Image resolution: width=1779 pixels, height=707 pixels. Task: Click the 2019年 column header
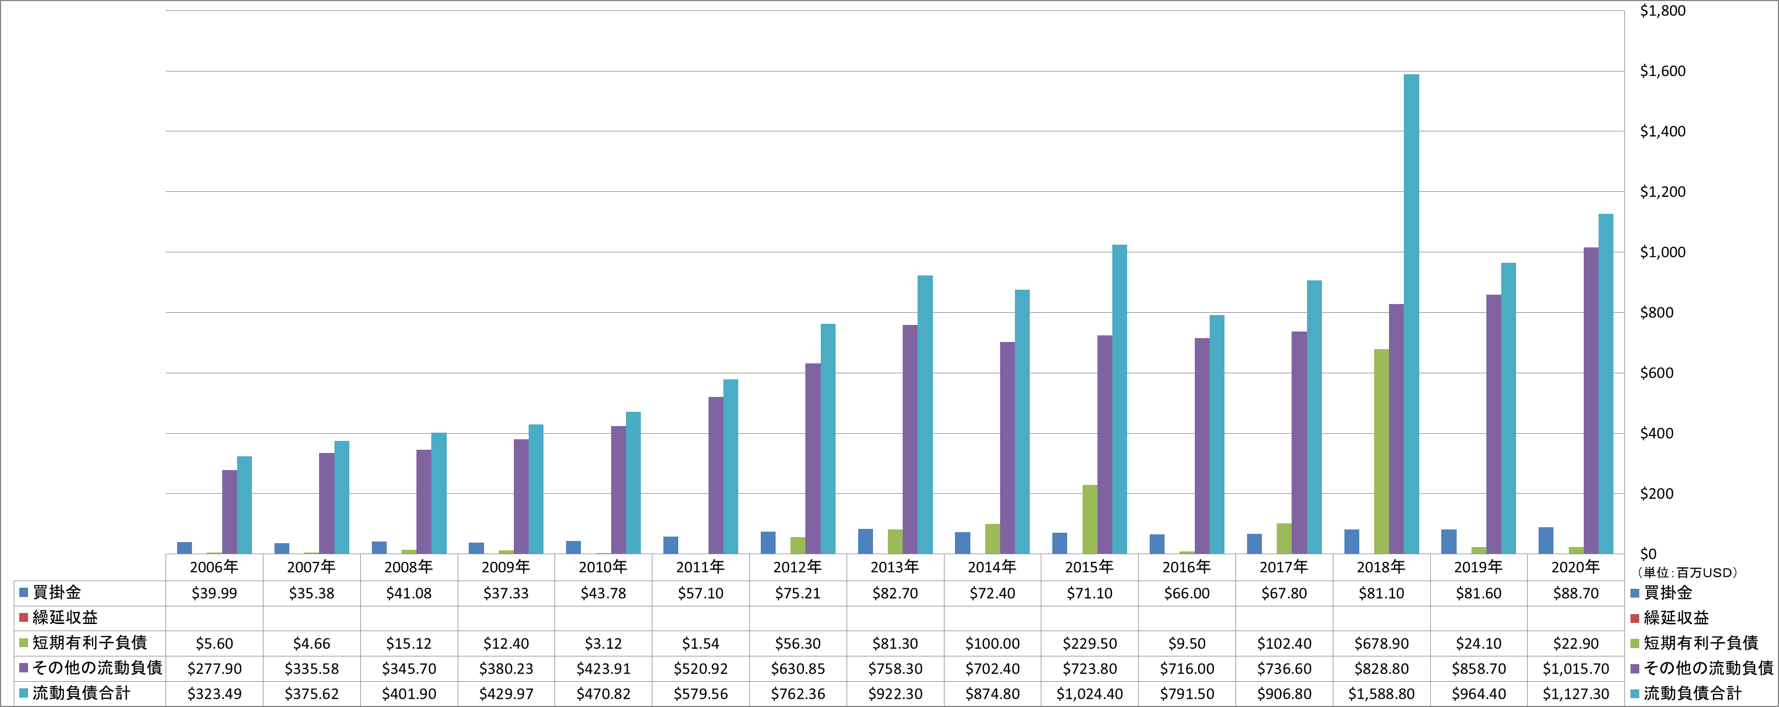1479,567
